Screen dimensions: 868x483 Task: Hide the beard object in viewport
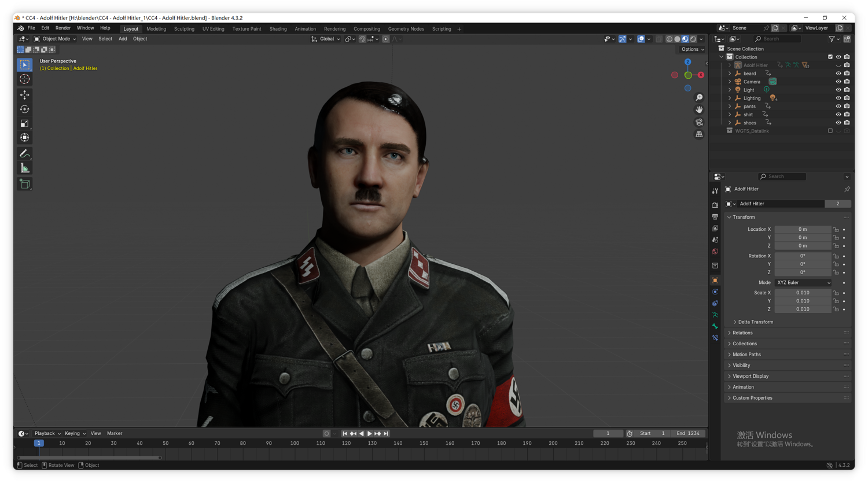coord(838,73)
